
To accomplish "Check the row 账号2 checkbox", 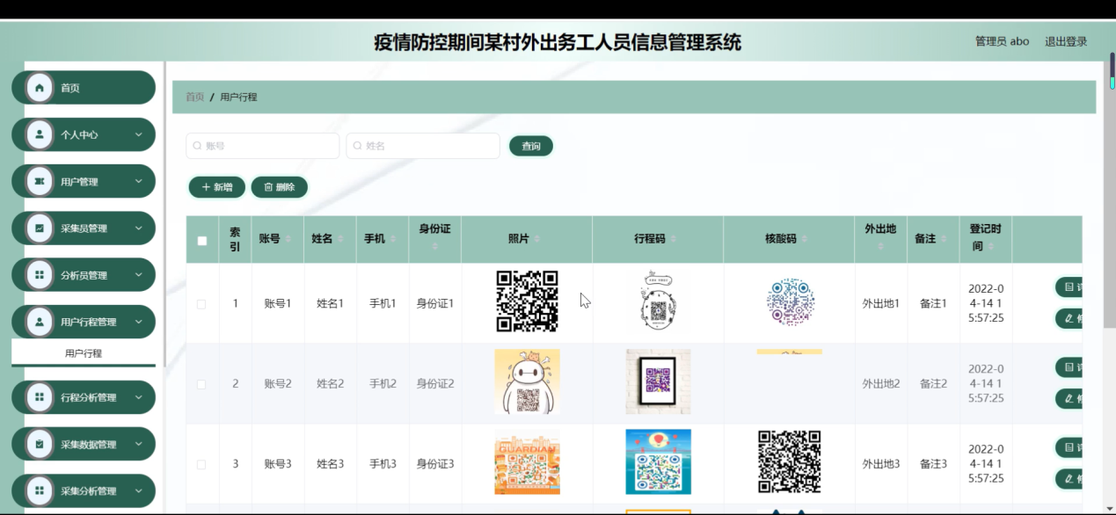I will coord(201,384).
